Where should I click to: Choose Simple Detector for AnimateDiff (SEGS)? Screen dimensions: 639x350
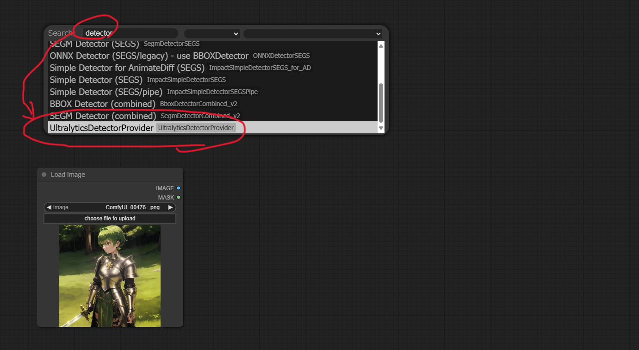tap(213, 68)
